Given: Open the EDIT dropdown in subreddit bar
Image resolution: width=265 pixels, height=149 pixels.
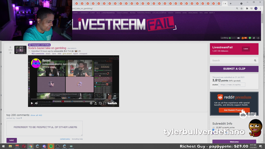Looking at the screenshot, I should coord(212,13).
